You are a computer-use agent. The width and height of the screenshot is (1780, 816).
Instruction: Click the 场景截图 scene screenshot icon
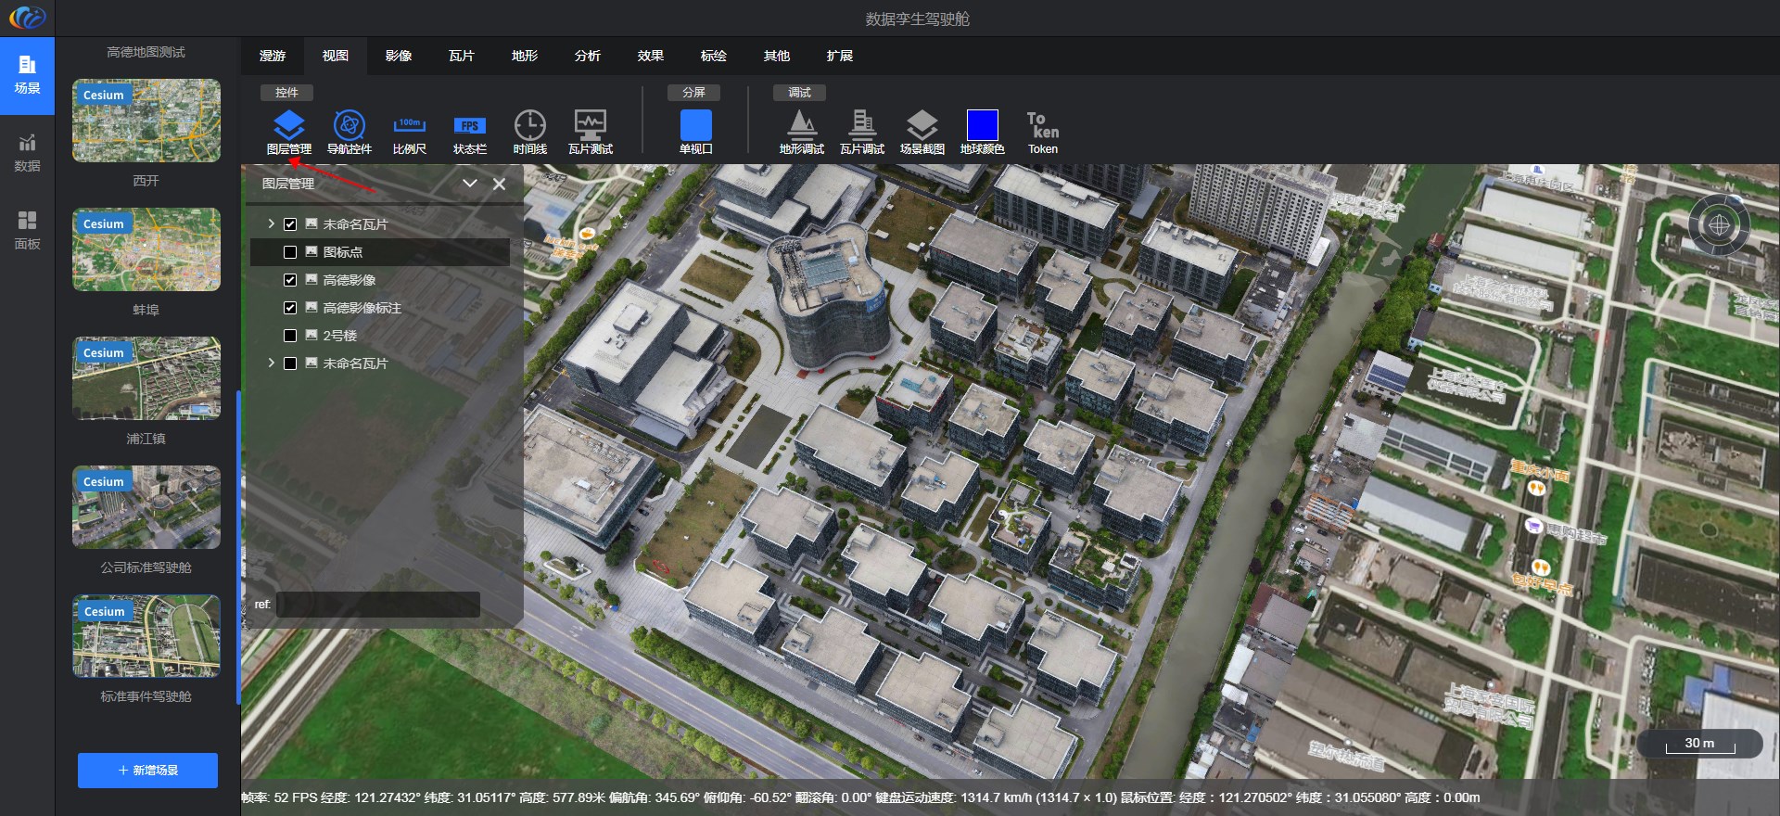pyautogui.click(x=922, y=126)
